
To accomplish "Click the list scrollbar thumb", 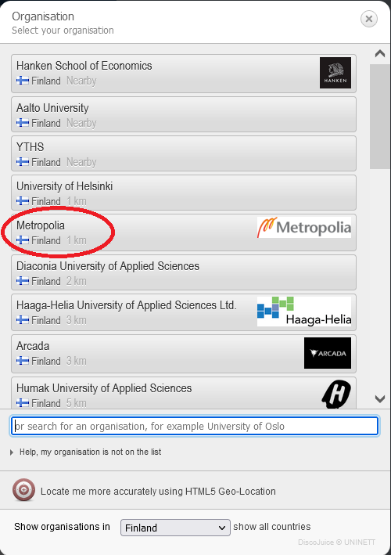I will tap(380, 117).
